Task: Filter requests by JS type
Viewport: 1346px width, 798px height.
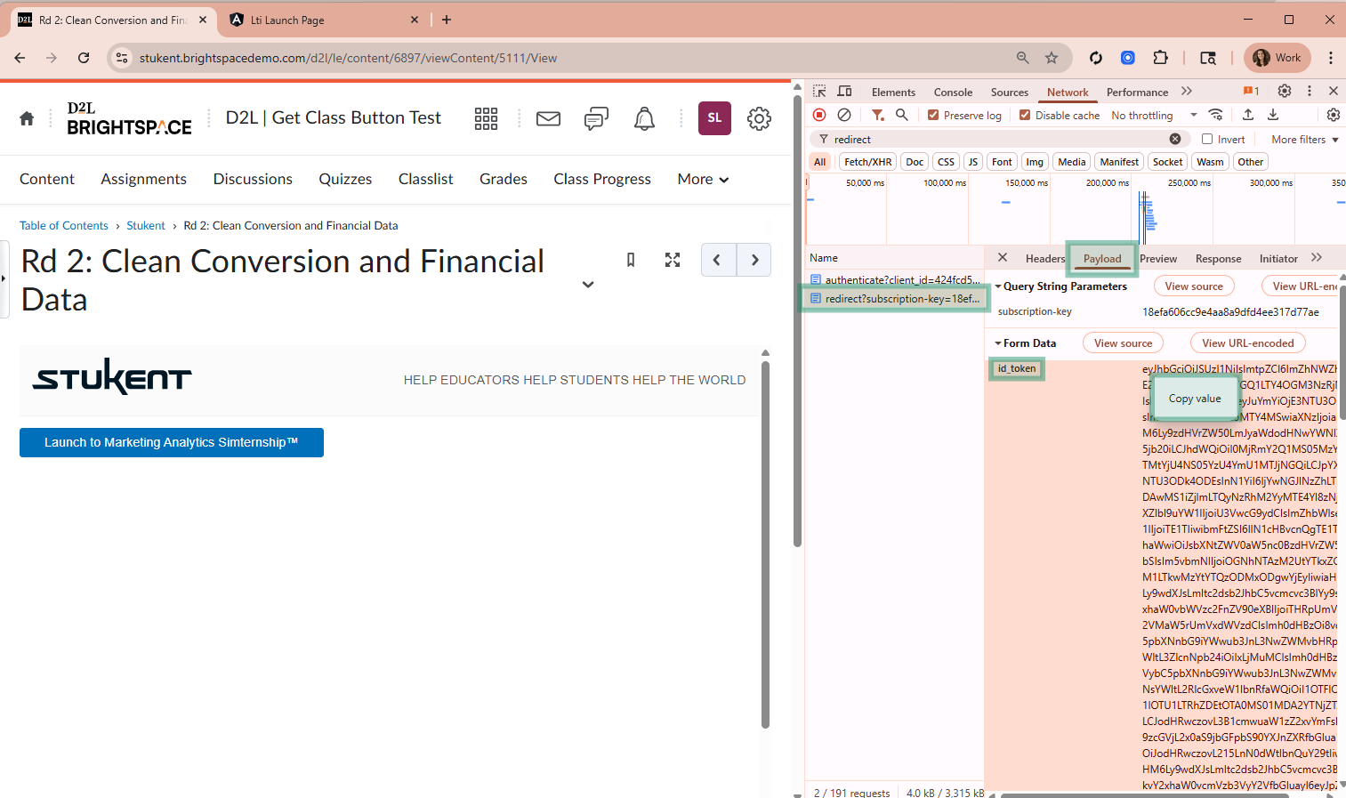Action: [973, 162]
